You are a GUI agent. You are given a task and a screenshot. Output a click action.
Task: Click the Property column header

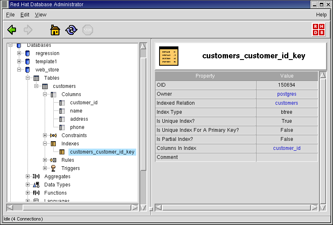point(205,76)
